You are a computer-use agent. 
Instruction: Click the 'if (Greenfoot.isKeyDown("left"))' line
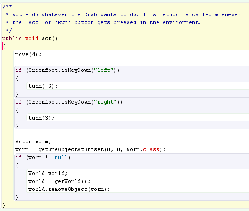[67, 70]
